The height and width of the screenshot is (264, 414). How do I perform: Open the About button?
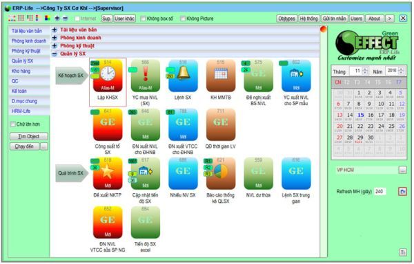pos(375,19)
